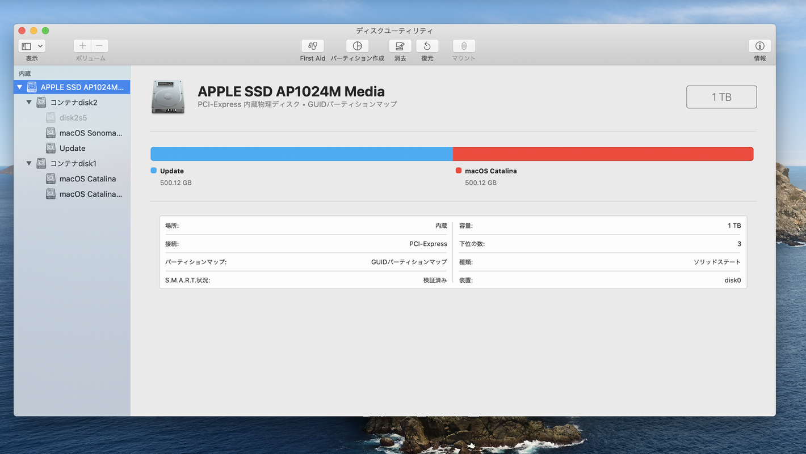Click the Erase (消去) toolbar icon

(x=400, y=46)
